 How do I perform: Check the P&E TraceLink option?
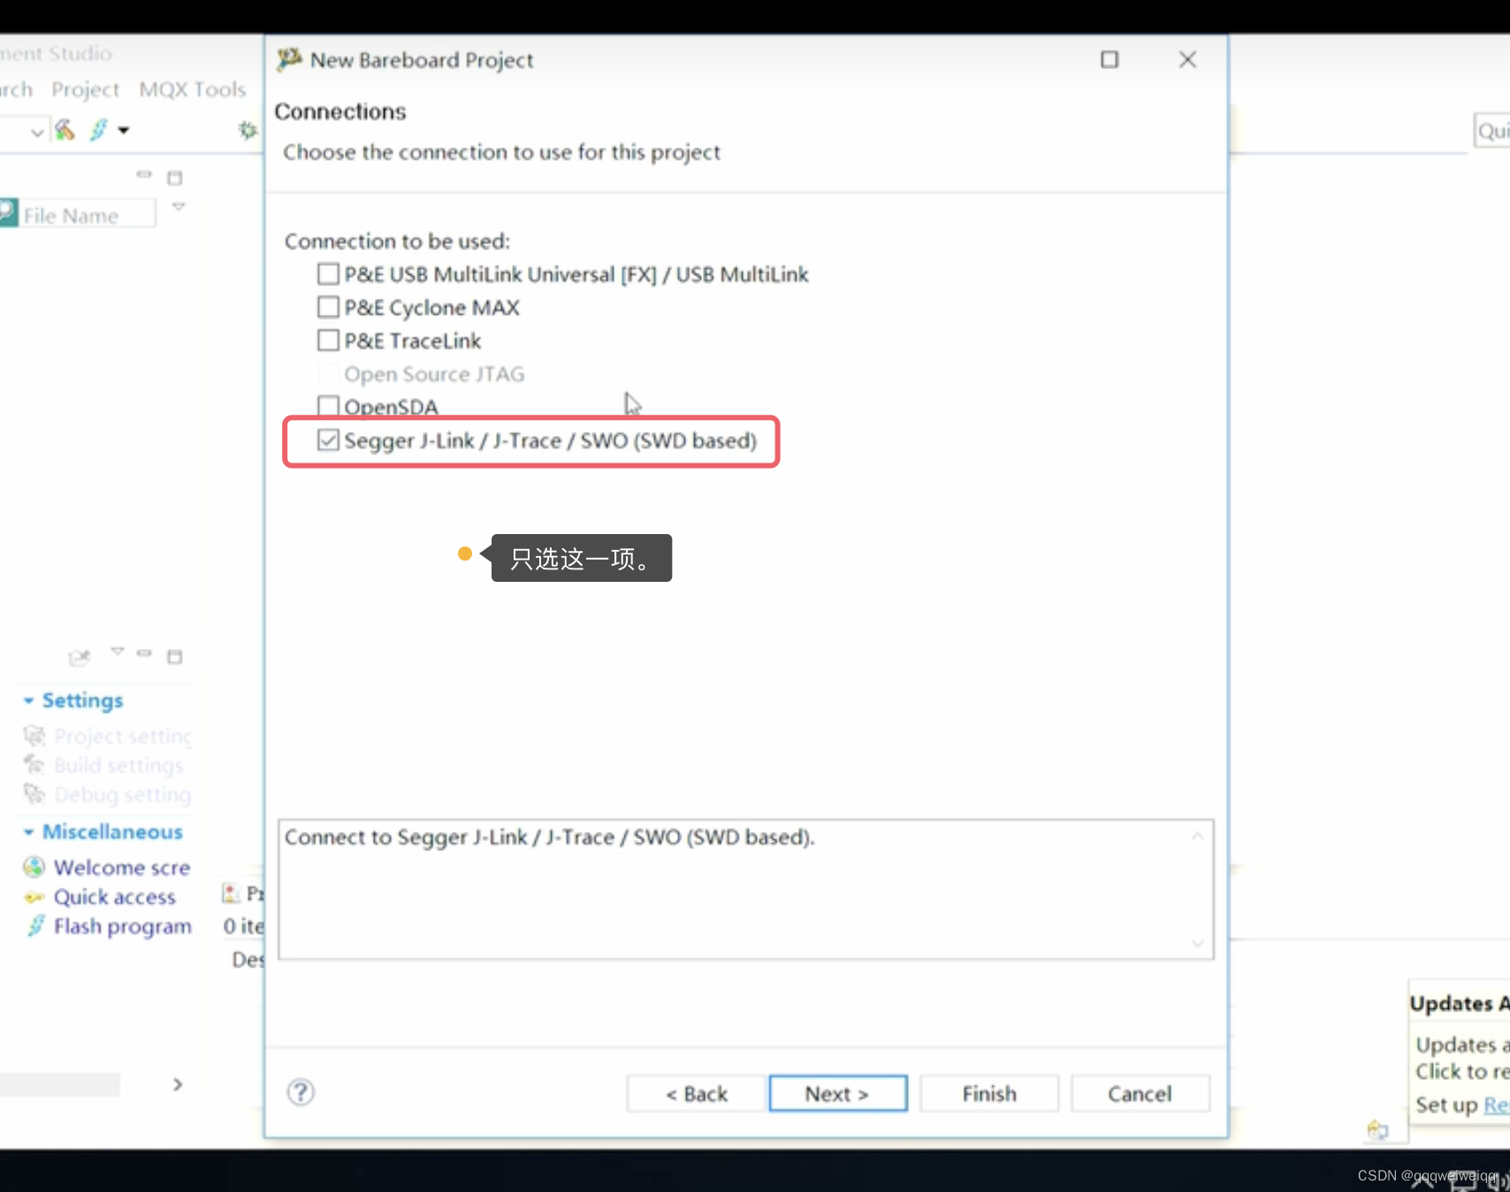coord(327,340)
